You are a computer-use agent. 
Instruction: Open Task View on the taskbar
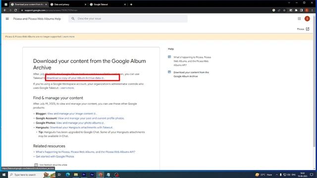coord(59,175)
